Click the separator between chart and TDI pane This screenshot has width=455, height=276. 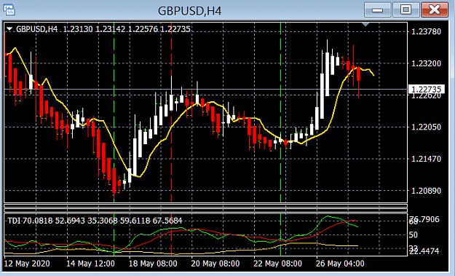click(x=205, y=208)
